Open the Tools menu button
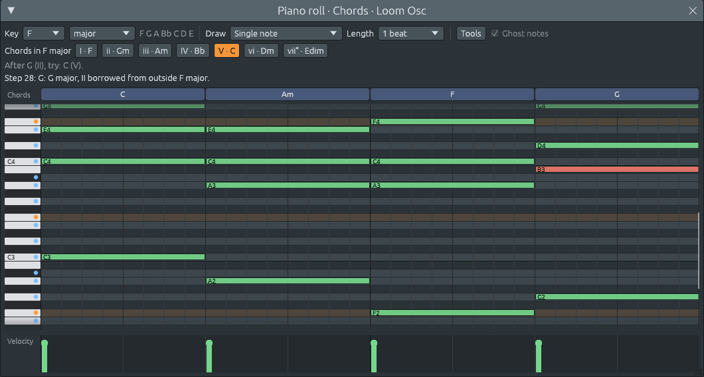This screenshot has height=377, width=704. 471,33
